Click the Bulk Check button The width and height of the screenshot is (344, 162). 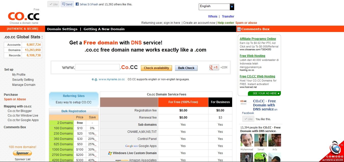186,68
